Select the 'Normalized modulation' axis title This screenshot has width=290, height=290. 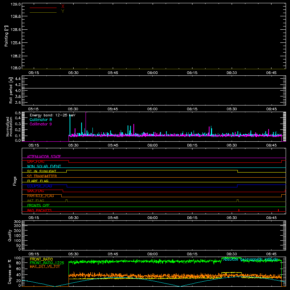pos(9,127)
